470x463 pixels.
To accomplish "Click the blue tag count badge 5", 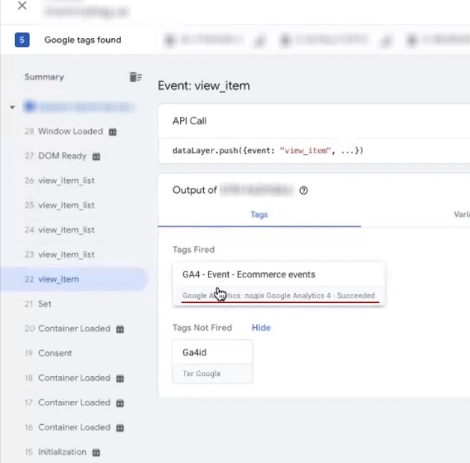I will click(x=22, y=40).
